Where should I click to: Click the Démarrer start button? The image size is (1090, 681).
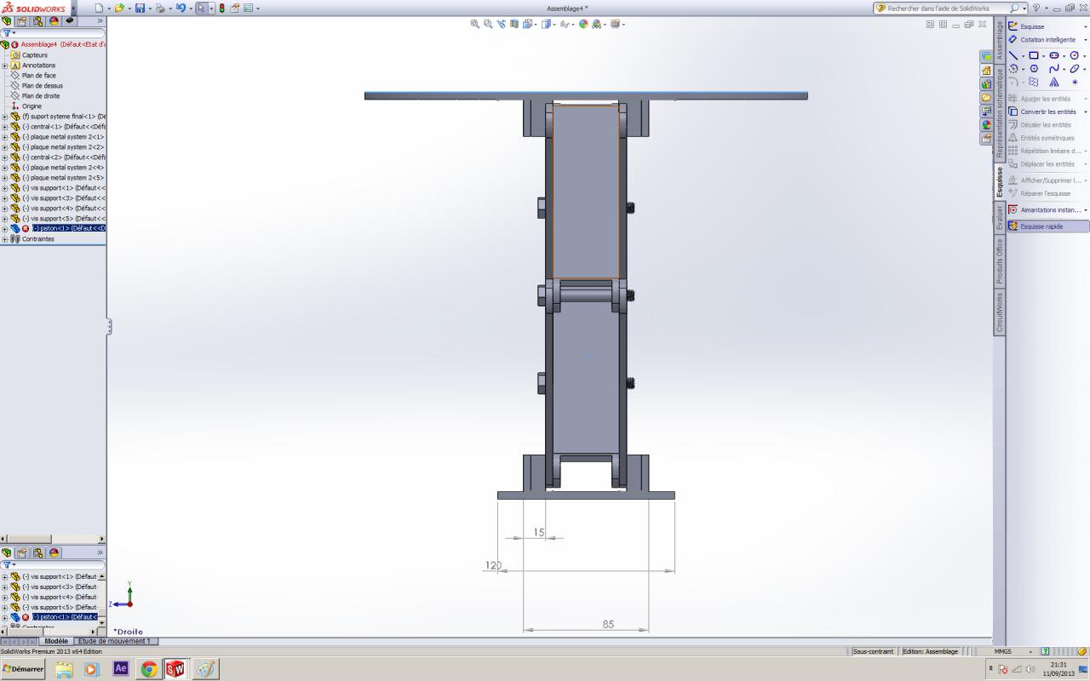point(23,669)
